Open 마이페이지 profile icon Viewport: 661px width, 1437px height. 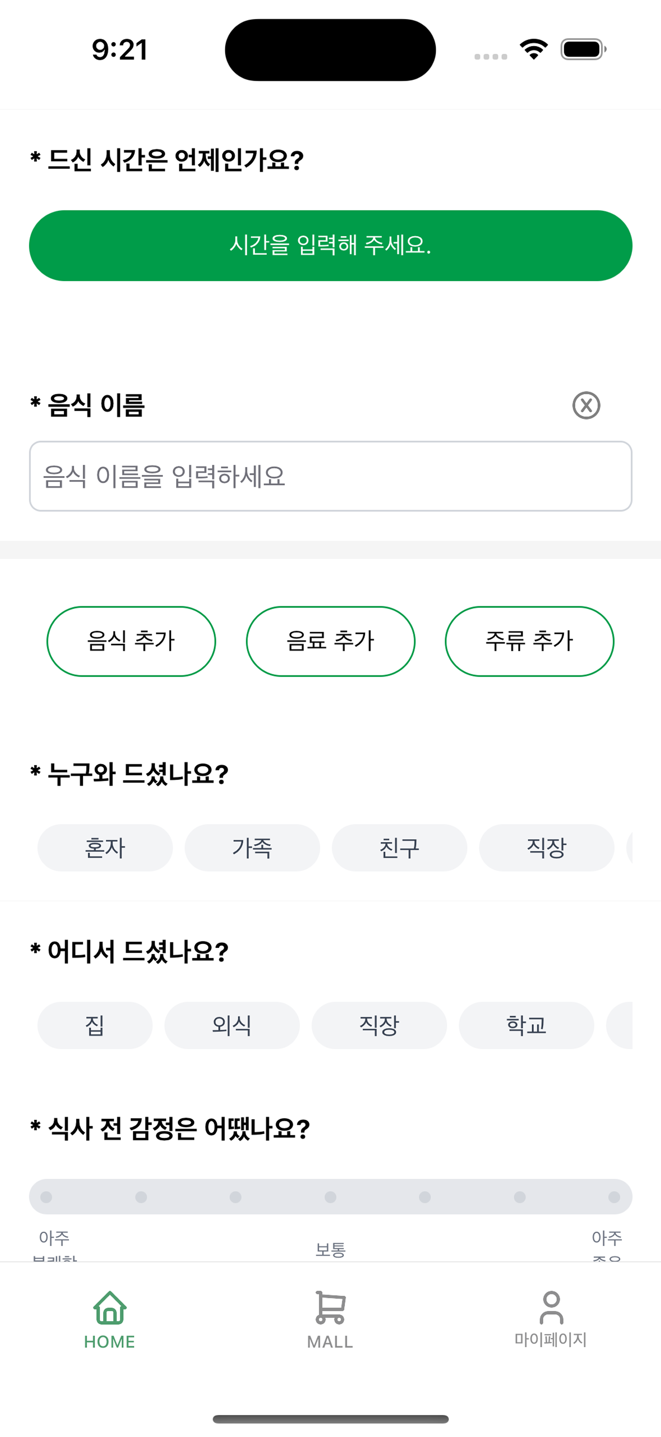(x=551, y=1308)
